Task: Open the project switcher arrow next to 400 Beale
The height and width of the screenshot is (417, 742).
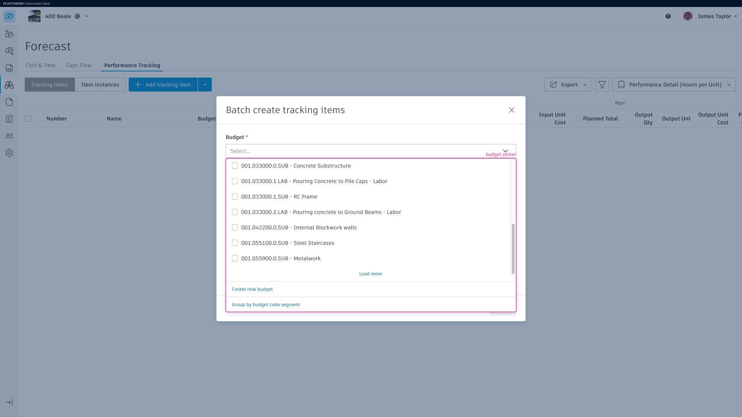Action: 87,16
